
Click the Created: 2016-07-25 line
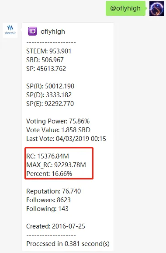point(55,226)
